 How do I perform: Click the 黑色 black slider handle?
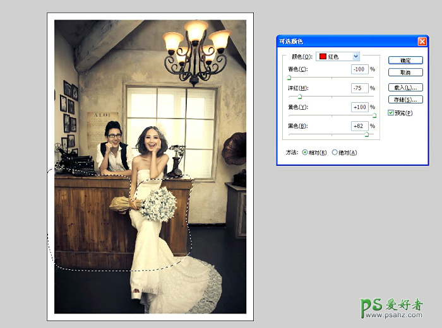[367, 134]
